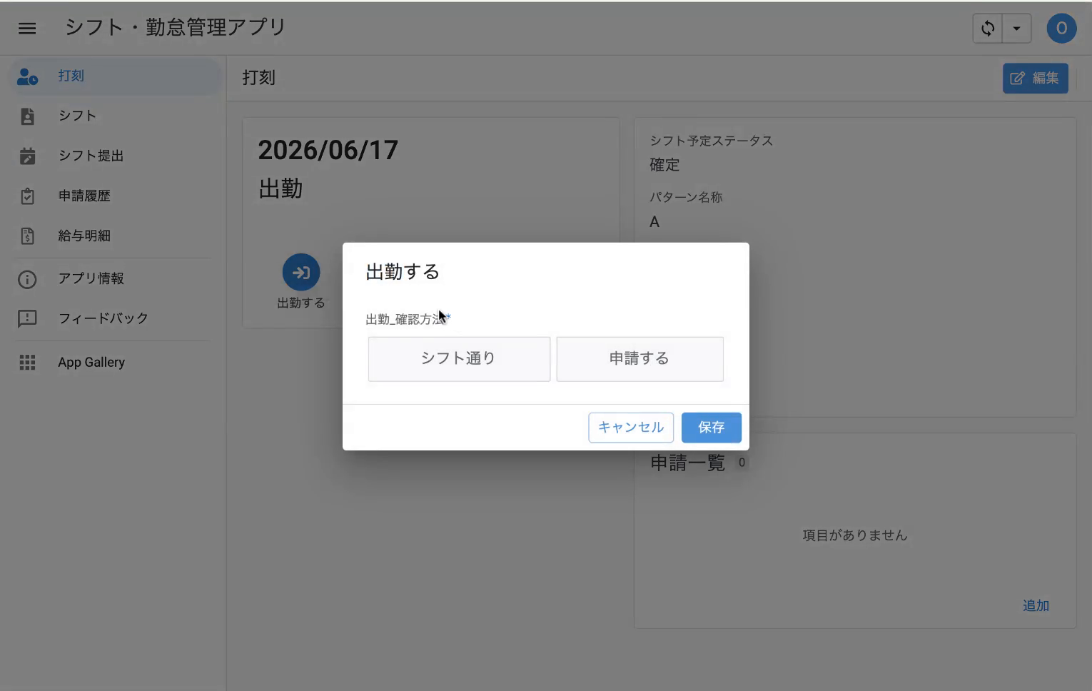This screenshot has width=1092, height=691.
Task: Click the 給与明細 document icon
Action: (27, 236)
